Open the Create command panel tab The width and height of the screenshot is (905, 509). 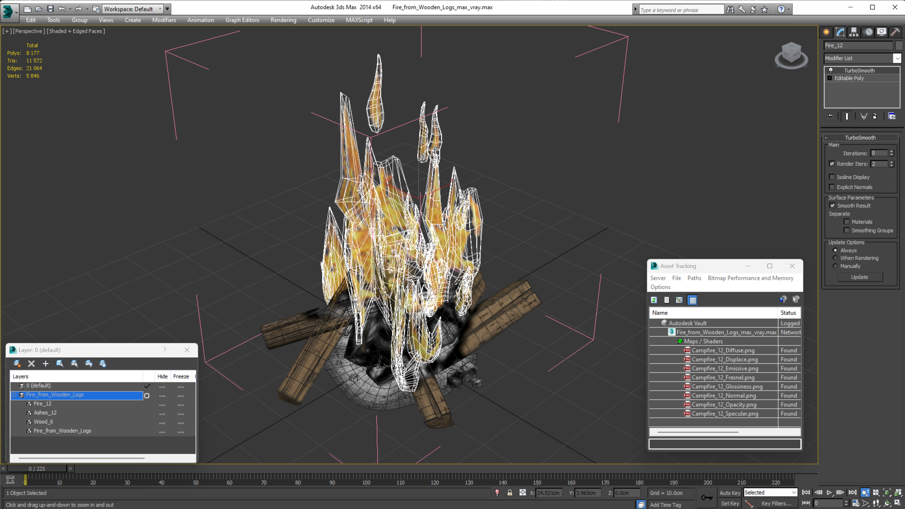(x=826, y=32)
